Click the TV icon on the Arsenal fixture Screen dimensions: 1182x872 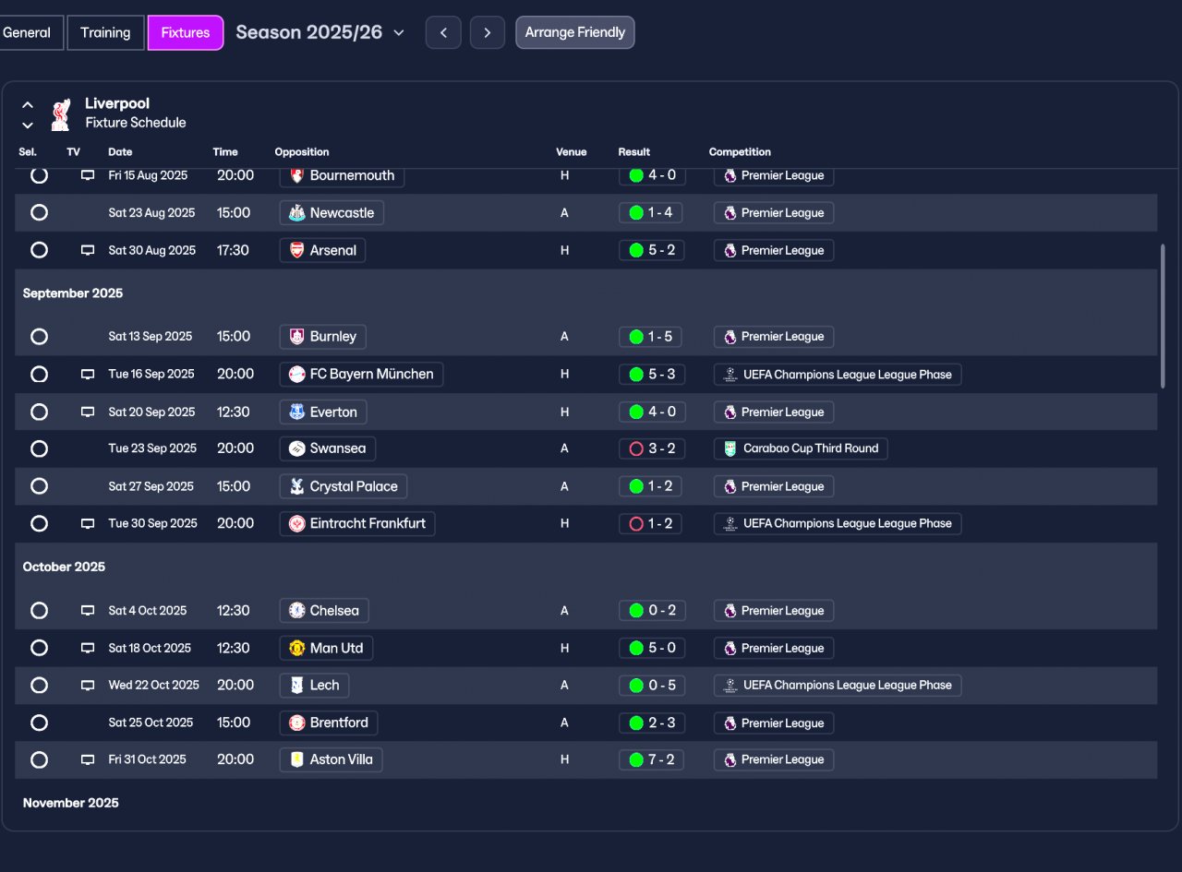click(88, 250)
